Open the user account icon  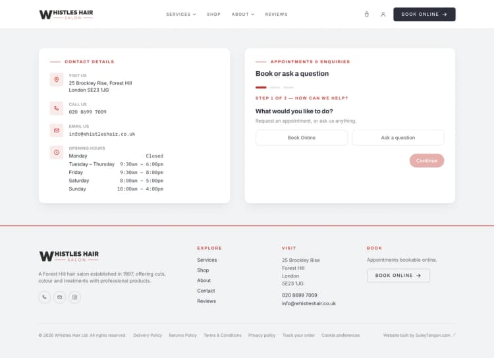tap(383, 15)
